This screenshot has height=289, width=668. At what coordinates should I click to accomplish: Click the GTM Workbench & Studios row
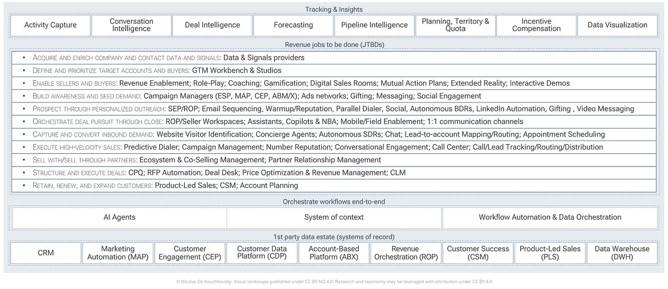click(x=334, y=71)
